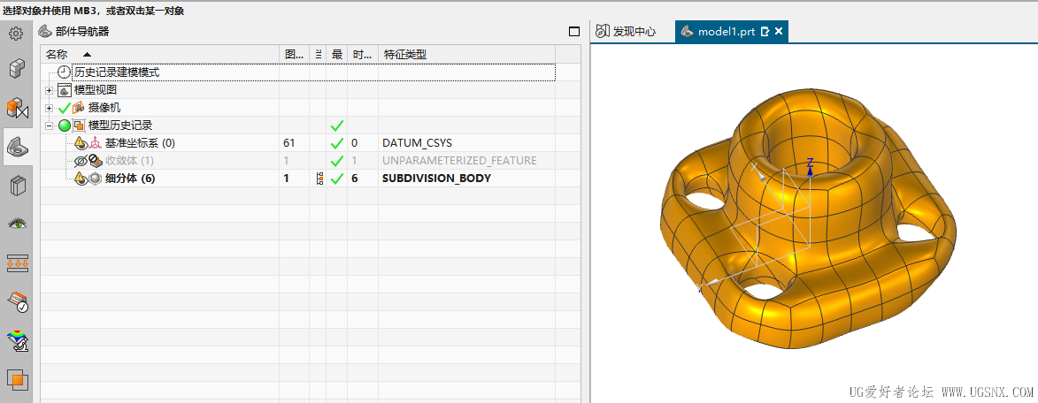Viewport: 1038px width, 403px height.
Task: Expand the 摄像机 tree node
Action: (x=49, y=108)
